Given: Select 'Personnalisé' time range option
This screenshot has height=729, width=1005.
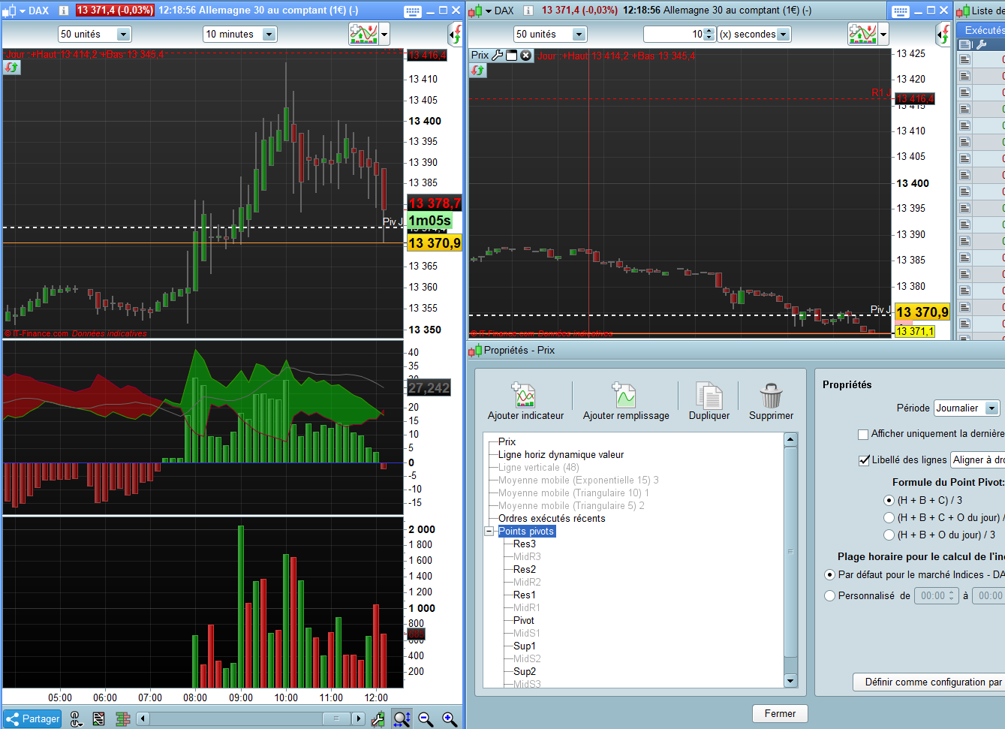Looking at the screenshot, I should 829,595.
